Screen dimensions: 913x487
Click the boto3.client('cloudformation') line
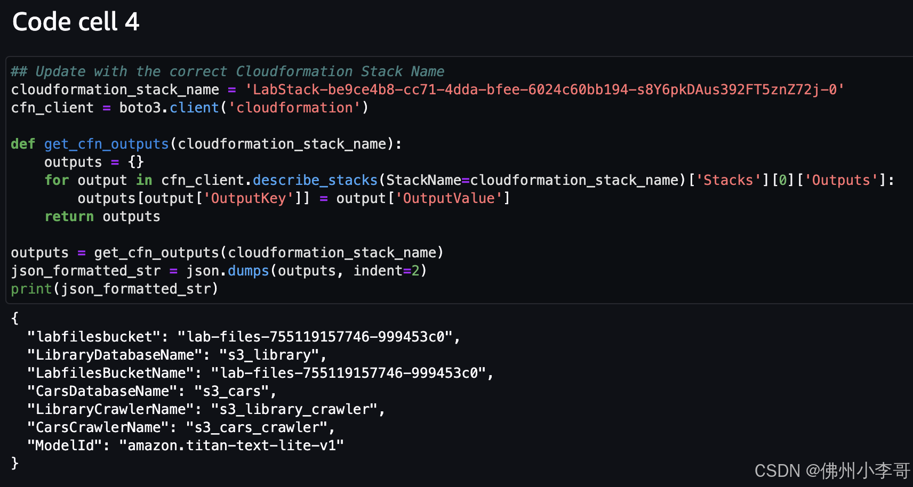(190, 108)
